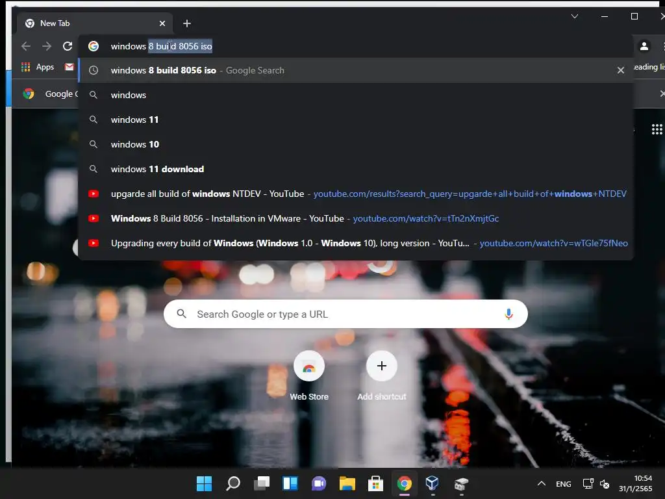Click muted volume tray icon

pyautogui.click(x=605, y=483)
